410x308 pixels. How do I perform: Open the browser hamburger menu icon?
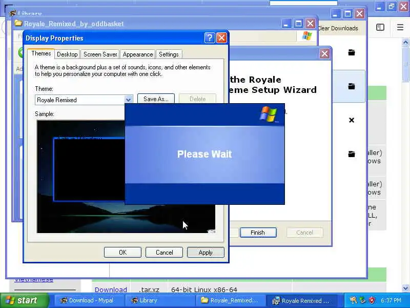pyautogui.click(x=400, y=27)
